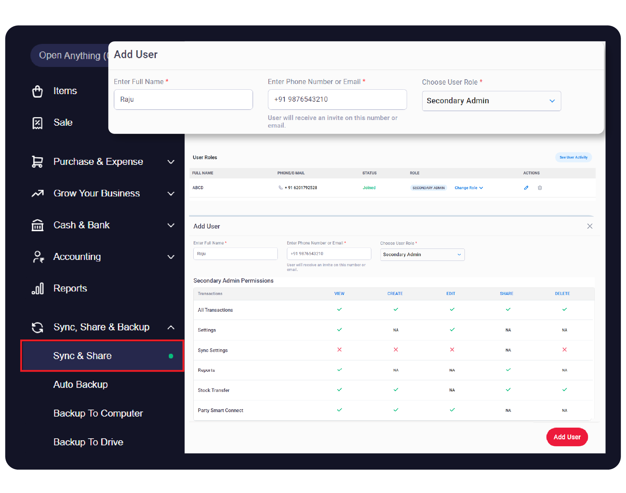Click the Grow Your Business trend icon
This screenshot has height=493, width=626.
(37, 193)
